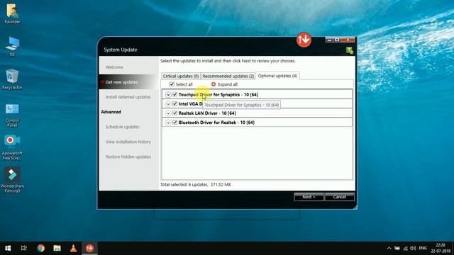The height and width of the screenshot is (255, 454).
Task: Open the taskbar clock and date
Action: tap(441, 248)
